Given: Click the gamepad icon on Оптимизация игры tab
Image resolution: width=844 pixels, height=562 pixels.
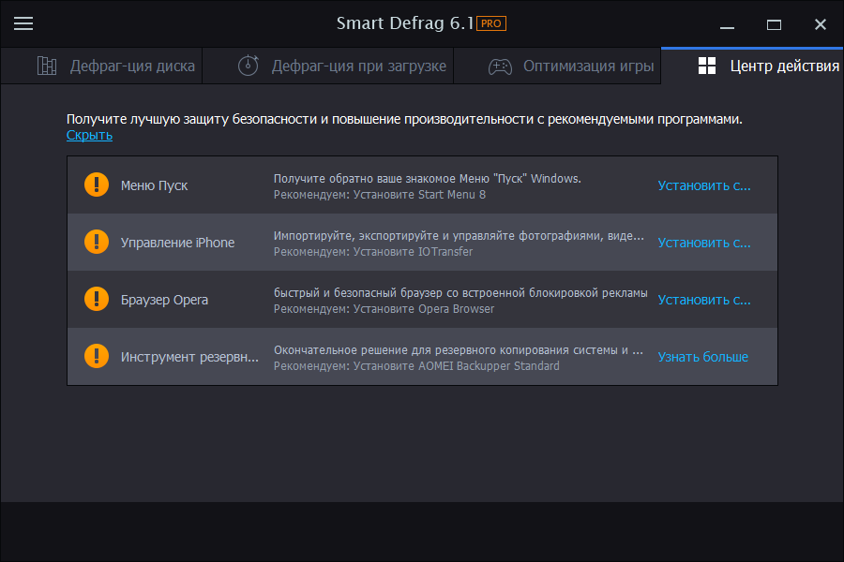Looking at the screenshot, I should point(499,66).
